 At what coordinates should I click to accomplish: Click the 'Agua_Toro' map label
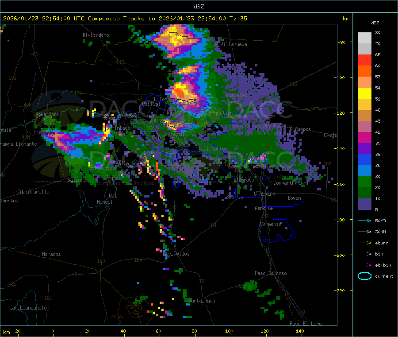[47, 114]
